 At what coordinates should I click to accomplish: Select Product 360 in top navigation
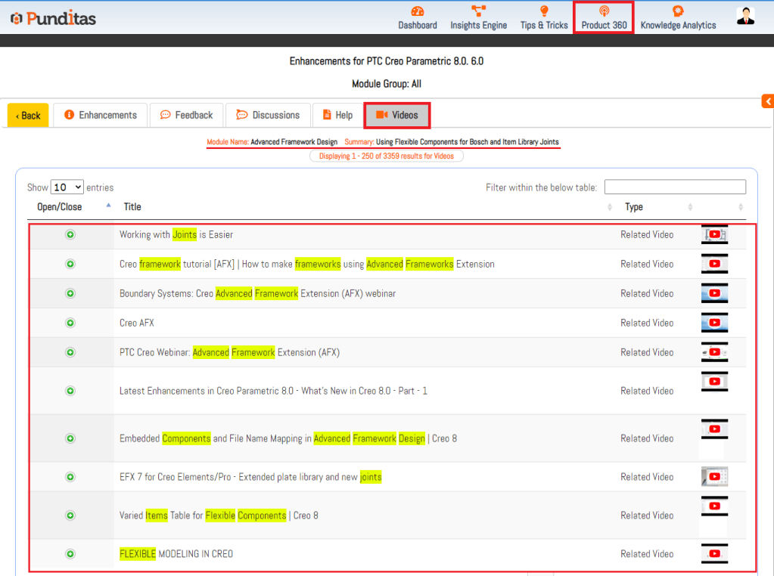pos(604,18)
